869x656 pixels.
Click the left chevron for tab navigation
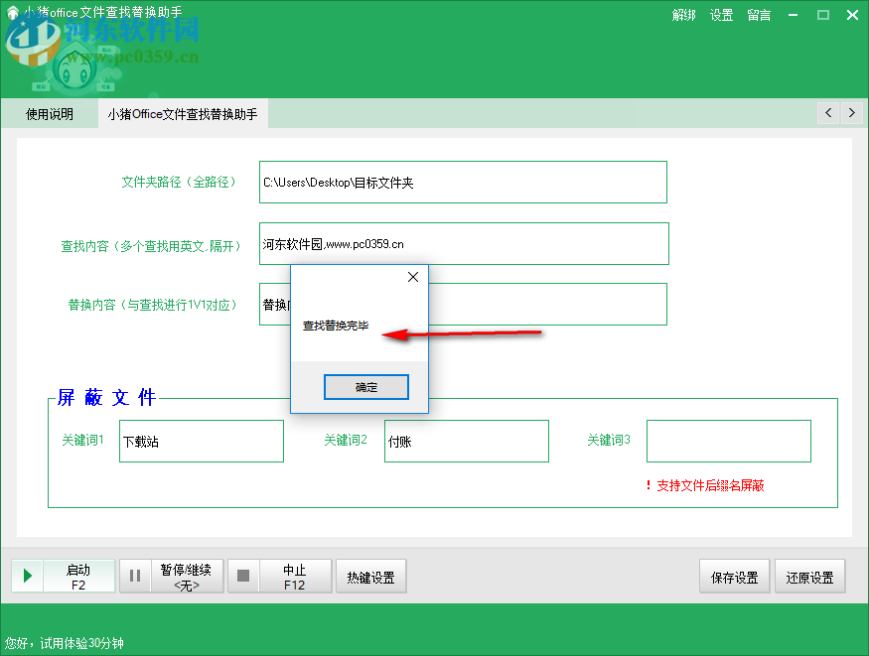click(827, 113)
